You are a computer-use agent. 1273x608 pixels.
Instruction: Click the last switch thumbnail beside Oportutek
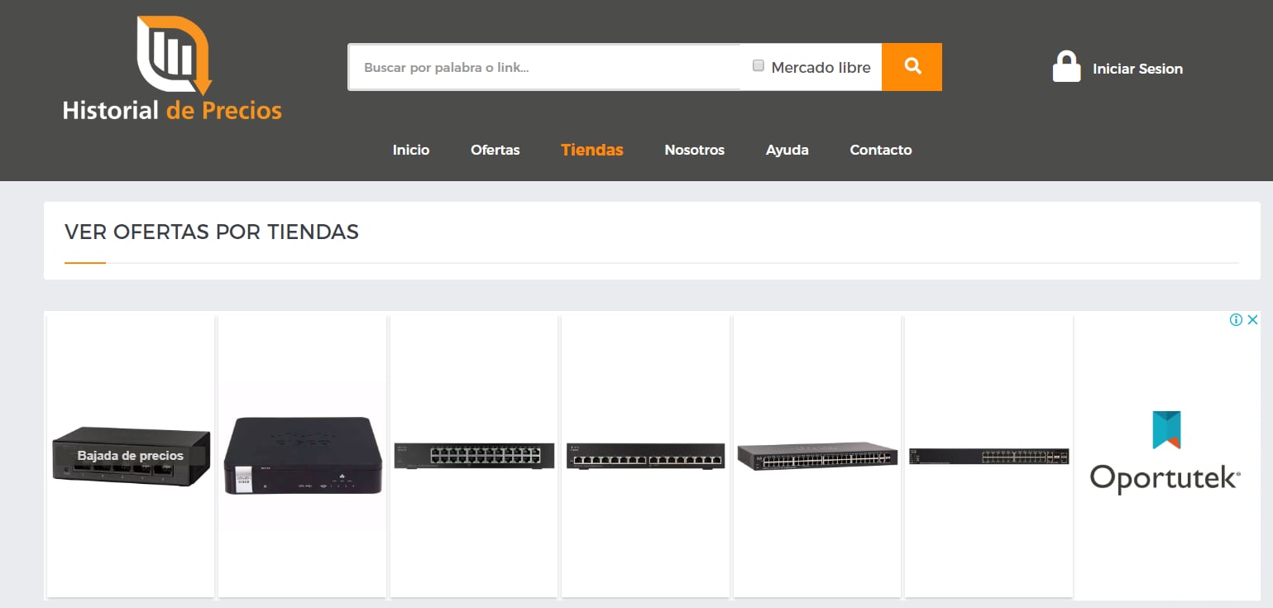(x=988, y=456)
